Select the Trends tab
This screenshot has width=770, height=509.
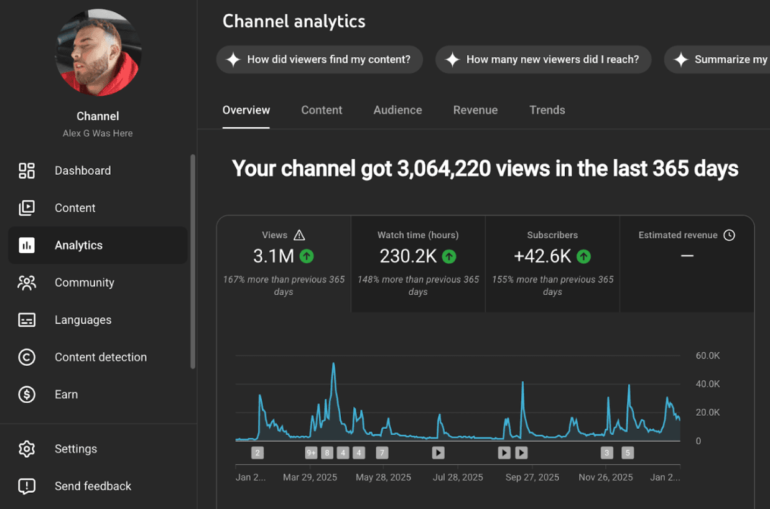pyautogui.click(x=547, y=110)
